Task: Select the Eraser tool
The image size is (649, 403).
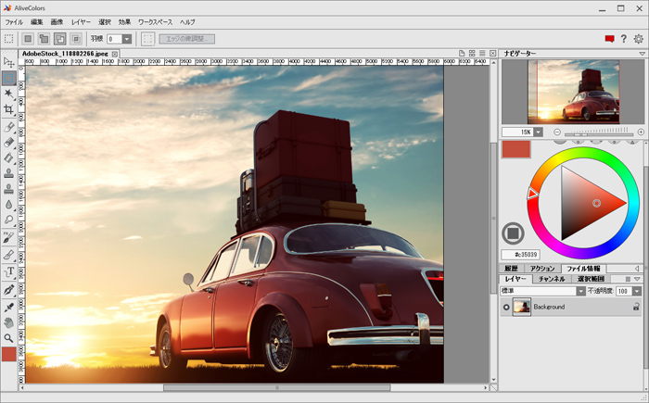Action: tap(8, 143)
